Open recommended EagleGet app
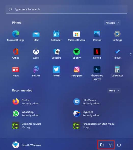Image resolution: width=133 pixels, height=150 pixels. click(x=87, y=114)
